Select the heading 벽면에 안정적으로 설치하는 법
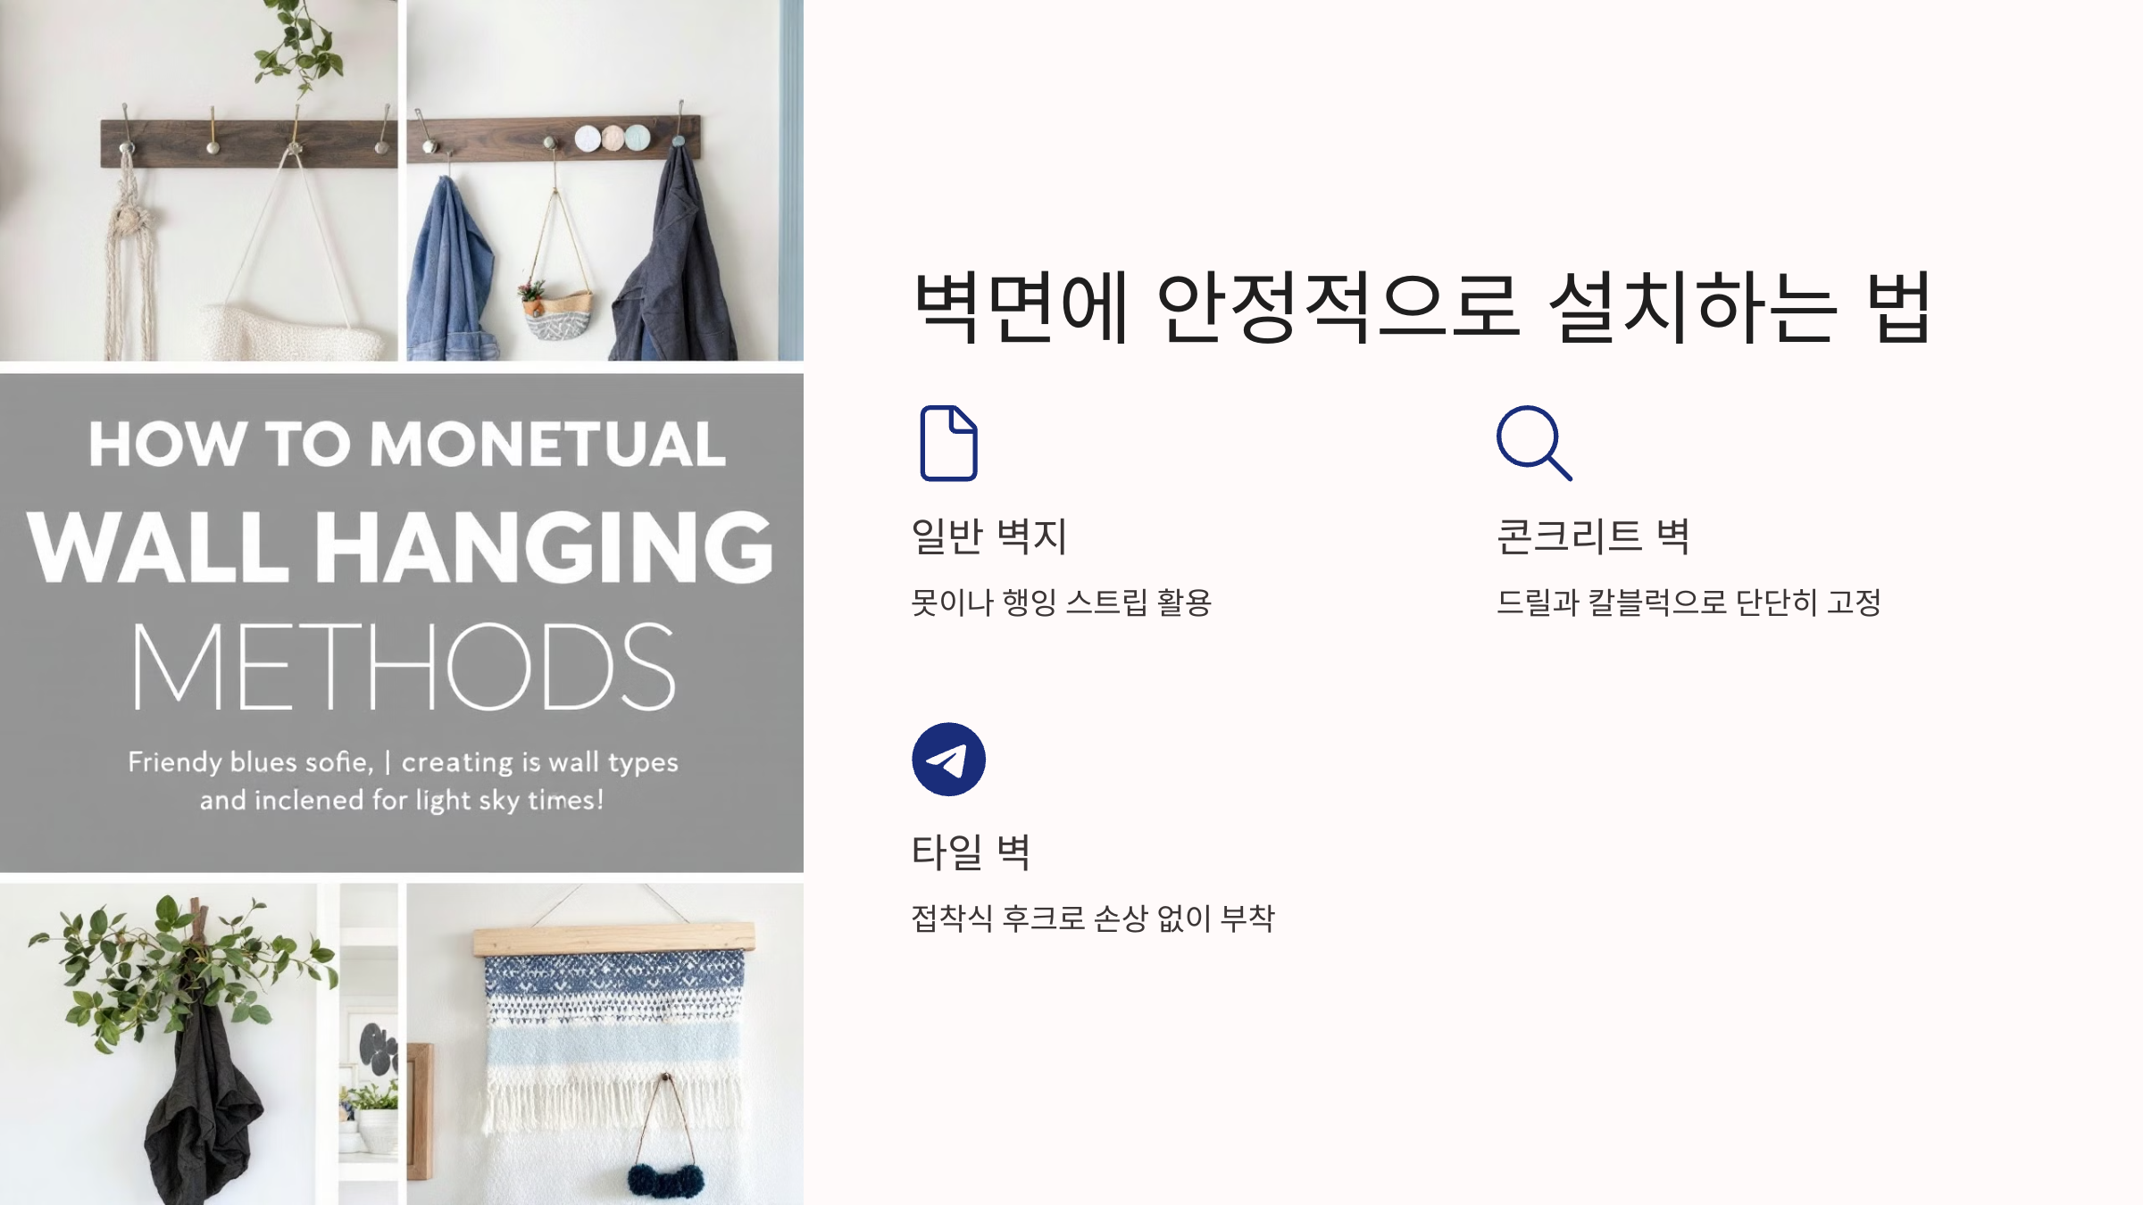This screenshot has width=2143, height=1205. [1423, 307]
